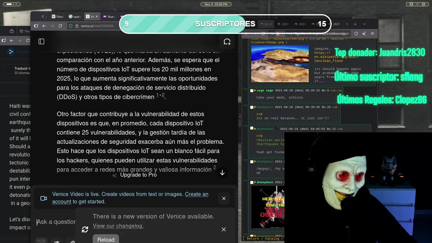This screenshot has height=243, width=432.
Task: Expand the earthquake image post menu arrow
Action: pyautogui.click(x=255, y=182)
